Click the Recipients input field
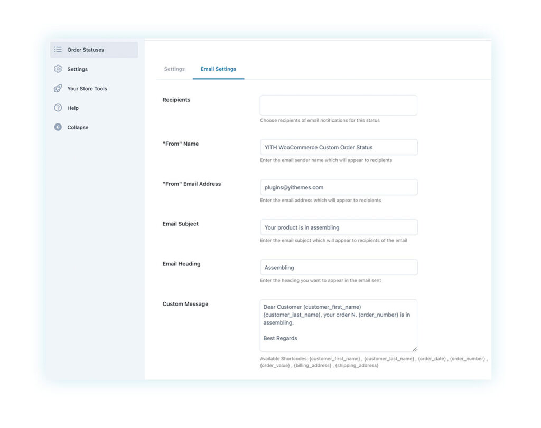This screenshot has height=428, width=541. 338,105
